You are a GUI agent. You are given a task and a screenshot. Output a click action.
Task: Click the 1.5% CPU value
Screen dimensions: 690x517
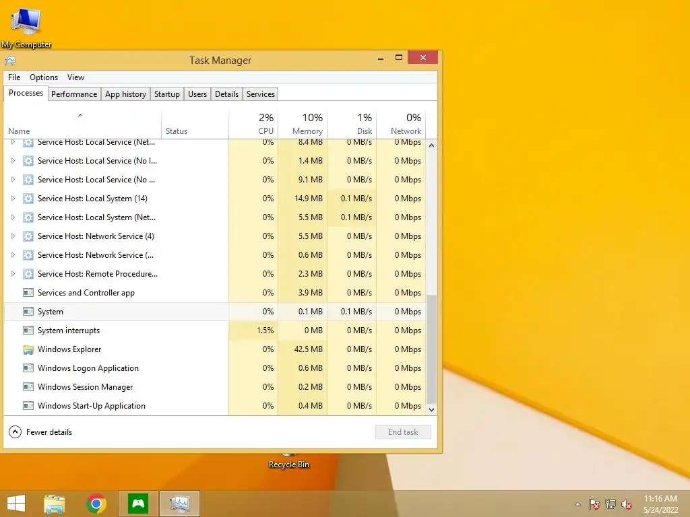pos(265,331)
